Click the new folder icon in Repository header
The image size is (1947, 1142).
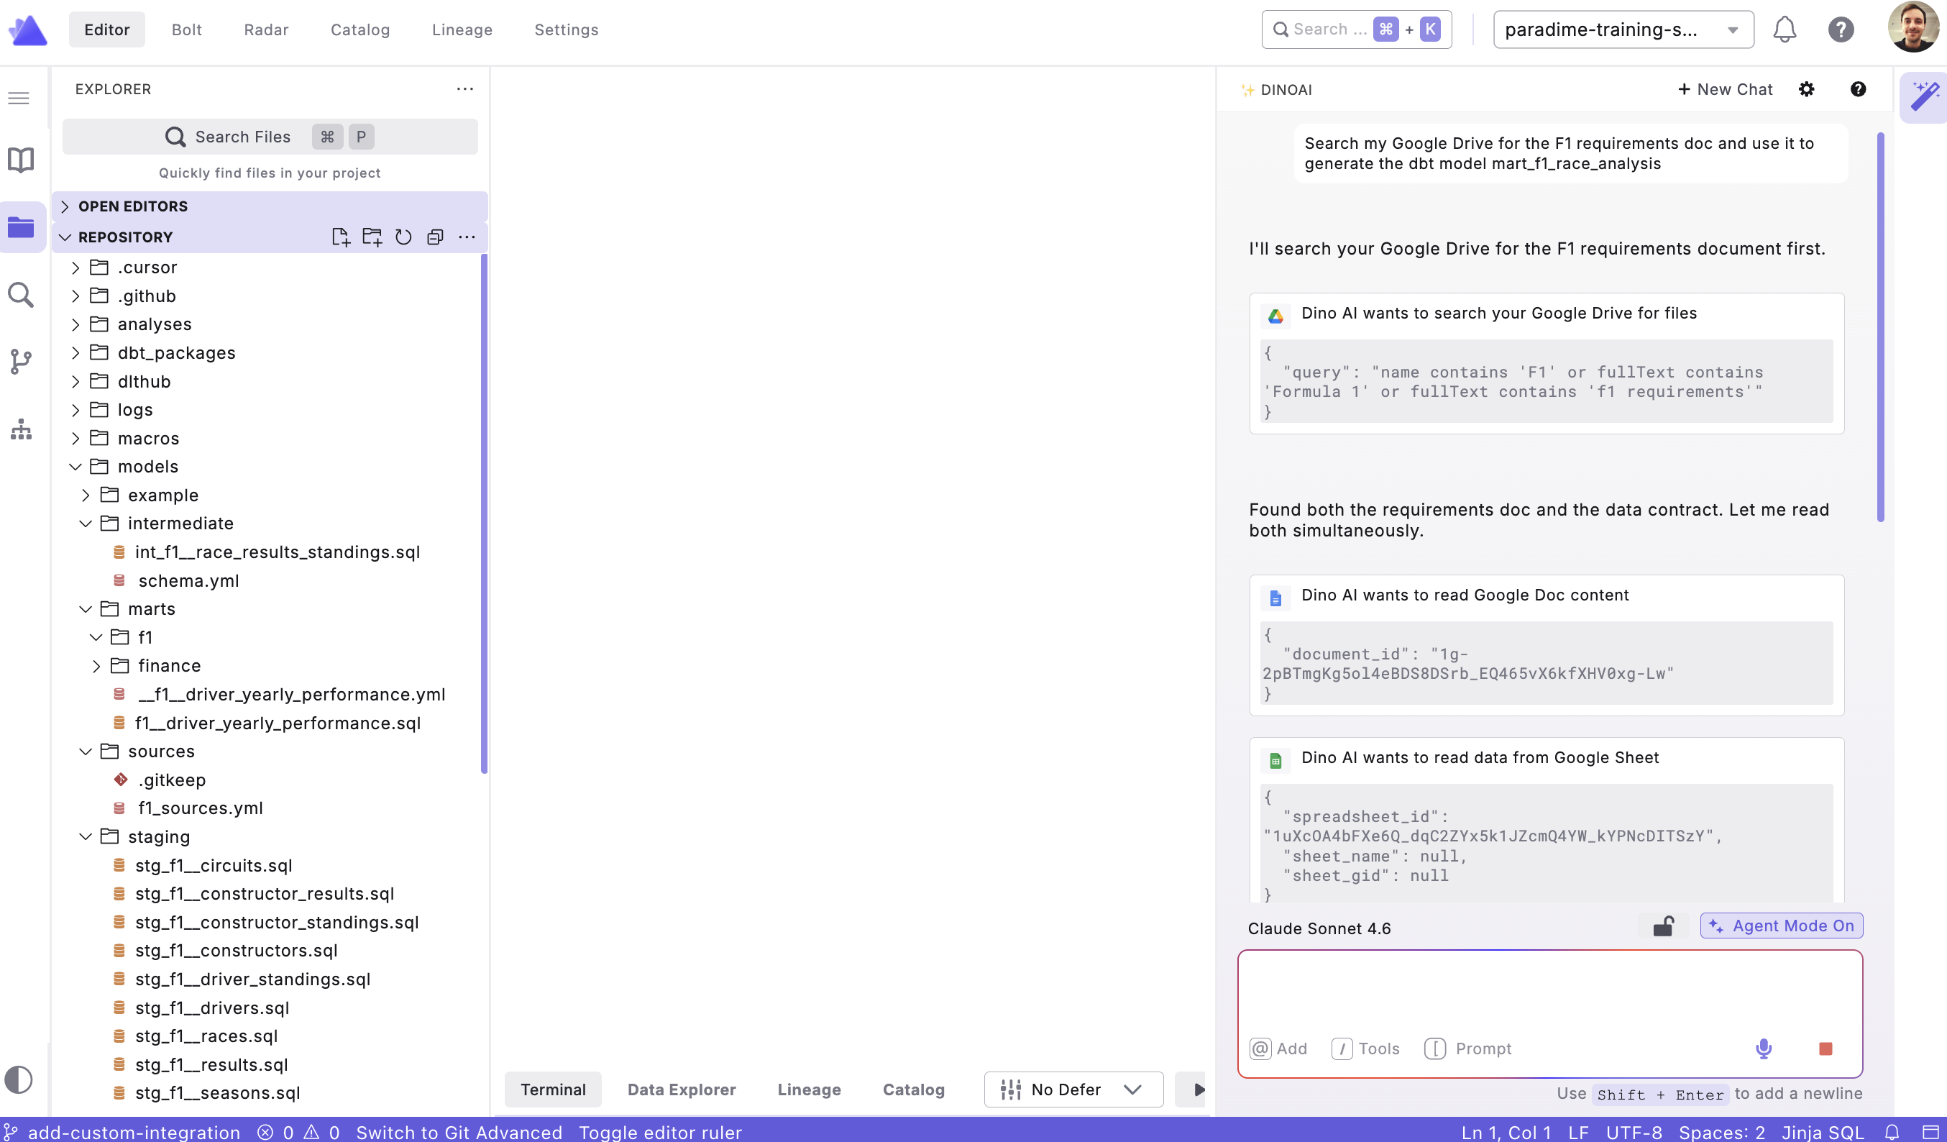[372, 237]
